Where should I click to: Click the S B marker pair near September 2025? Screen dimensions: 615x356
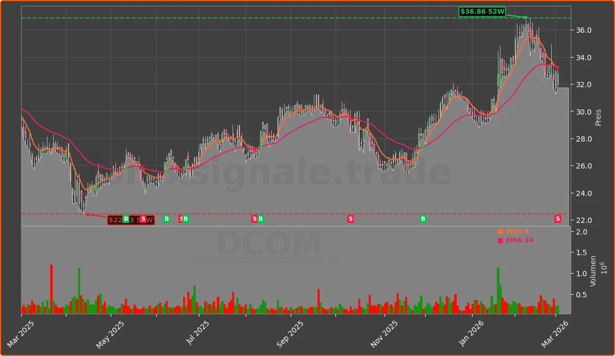(x=257, y=219)
